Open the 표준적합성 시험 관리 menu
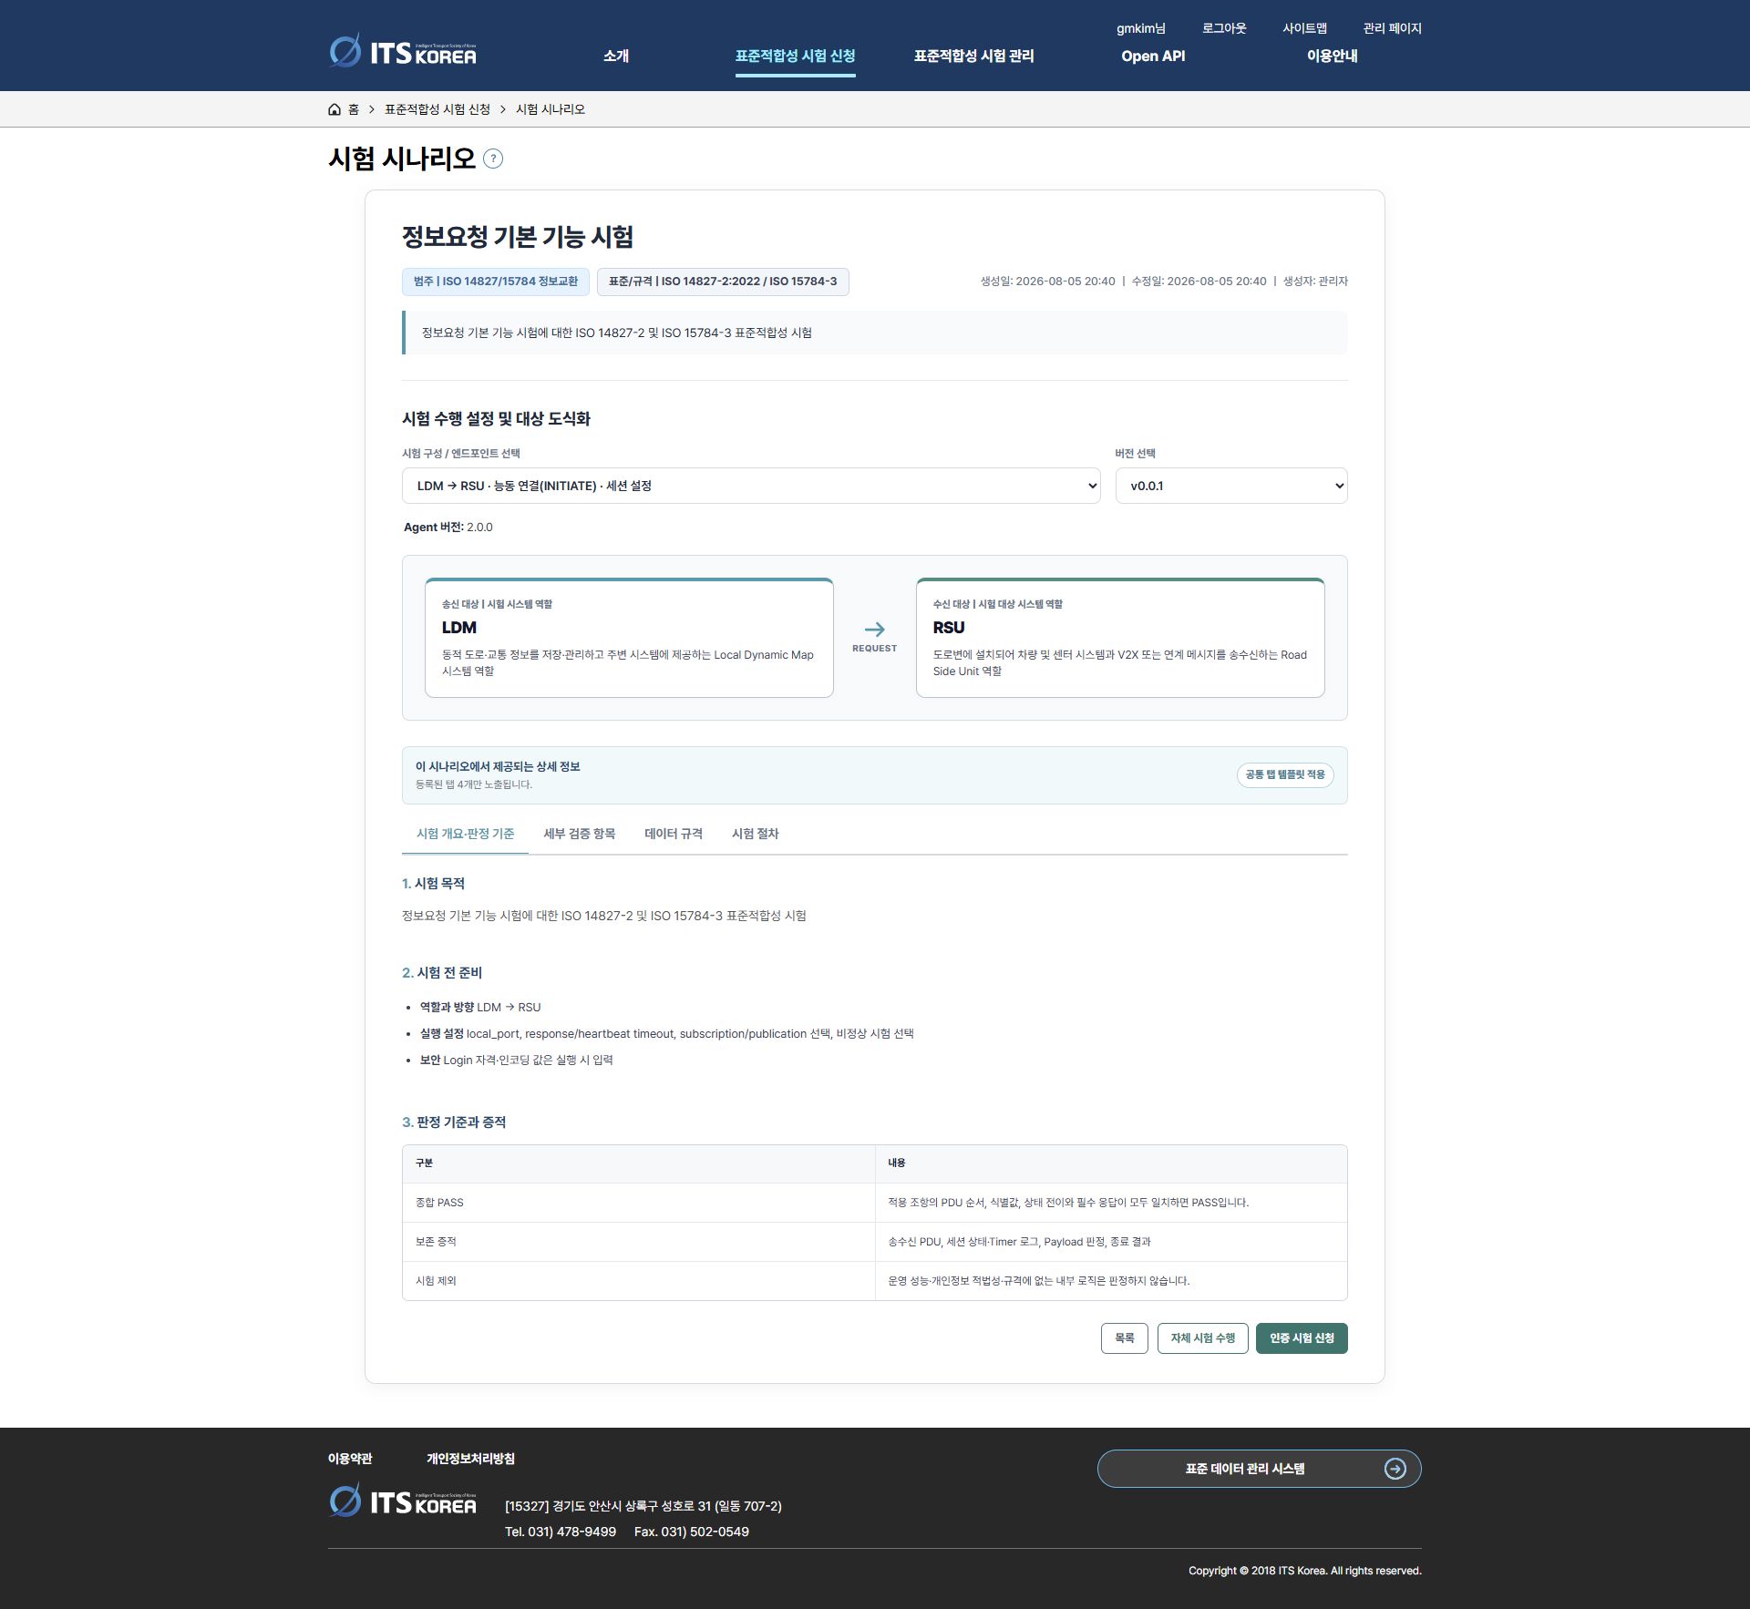Screen dimensions: 1750x1609 973,56
